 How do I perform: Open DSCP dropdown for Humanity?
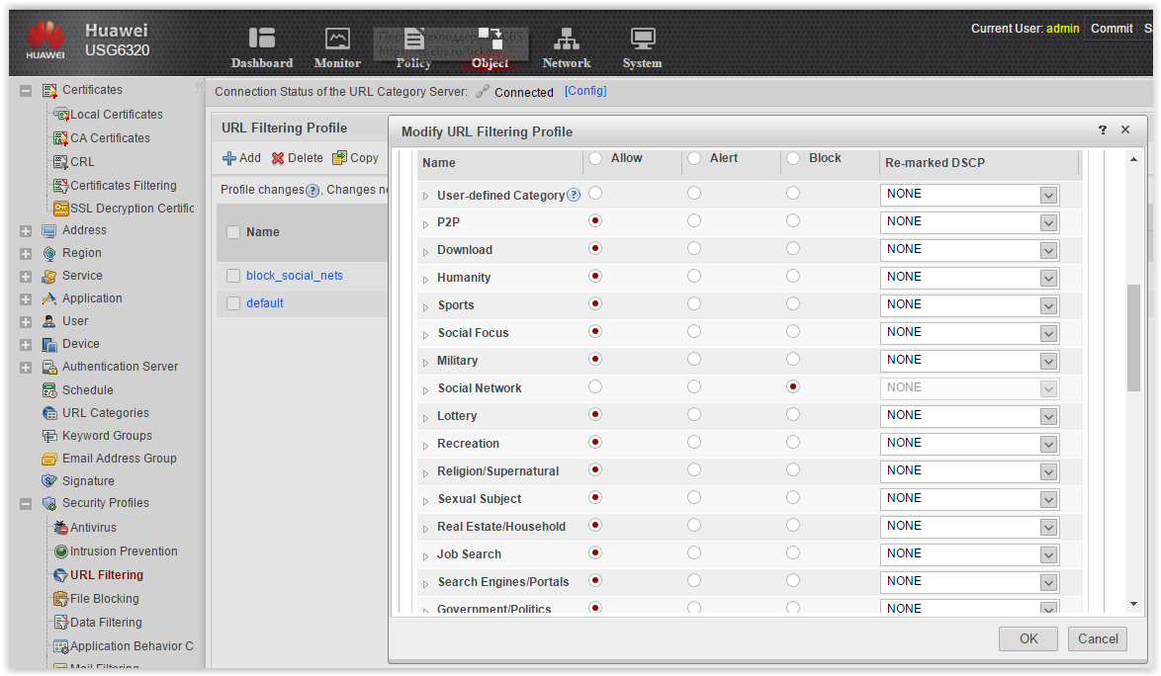coord(1048,279)
